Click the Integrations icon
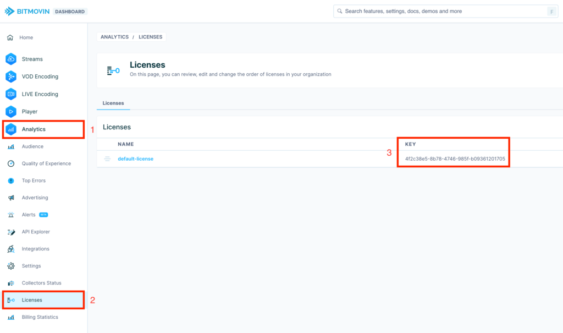The image size is (563, 333). click(x=11, y=249)
